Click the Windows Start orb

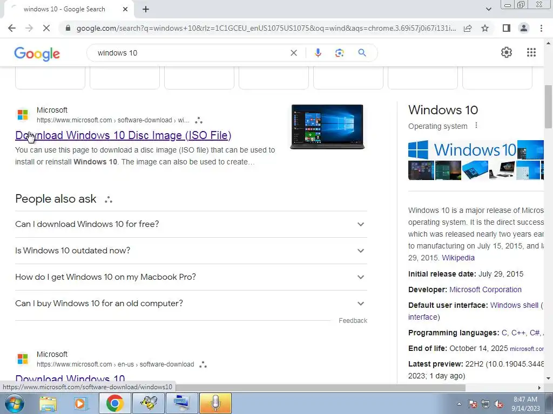pos(14,403)
